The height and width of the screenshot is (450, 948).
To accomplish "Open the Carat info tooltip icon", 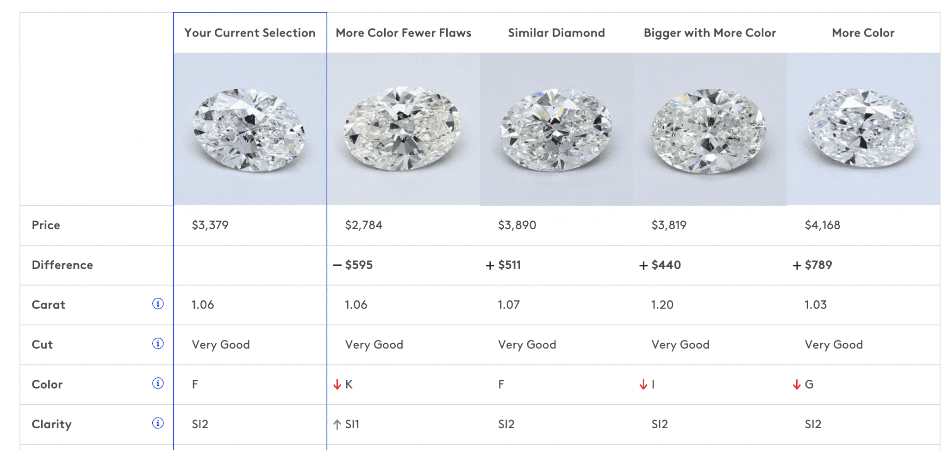I will (x=157, y=304).
